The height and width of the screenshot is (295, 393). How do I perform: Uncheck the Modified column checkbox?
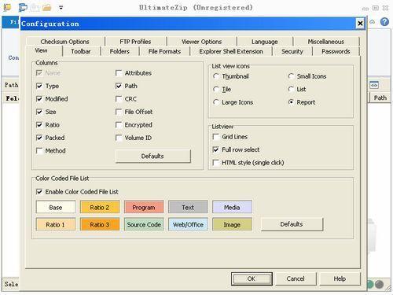[x=39, y=99]
